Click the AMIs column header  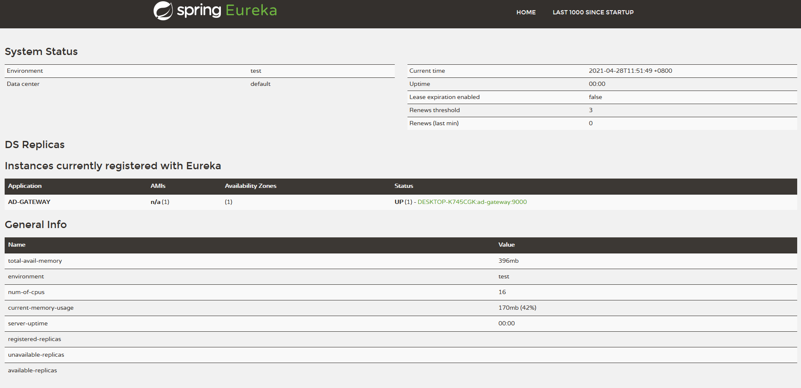point(158,186)
